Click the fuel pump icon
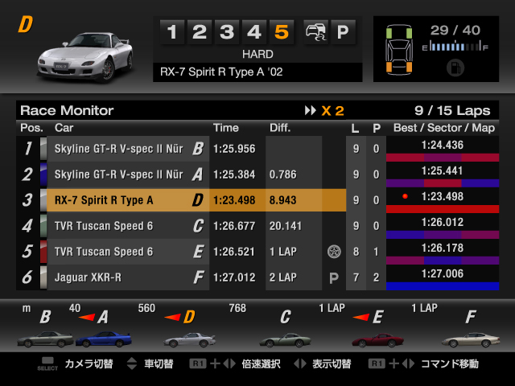This screenshot has width=515, height=386. tap(455, 68)
